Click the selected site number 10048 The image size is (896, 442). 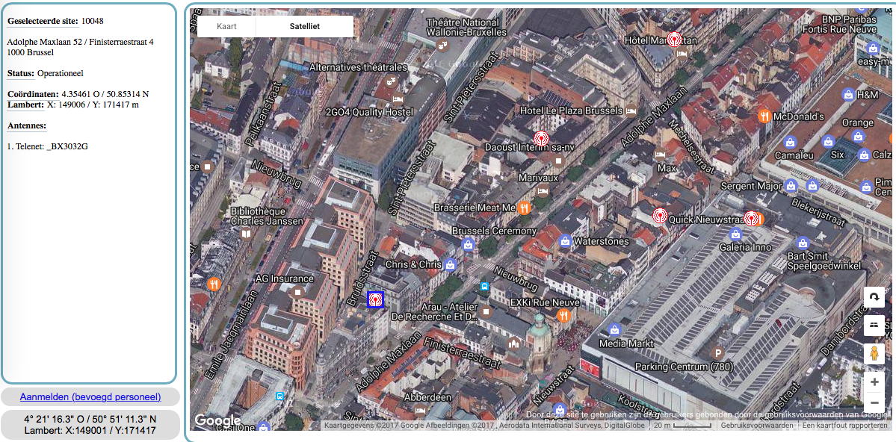tap(93, 21)
